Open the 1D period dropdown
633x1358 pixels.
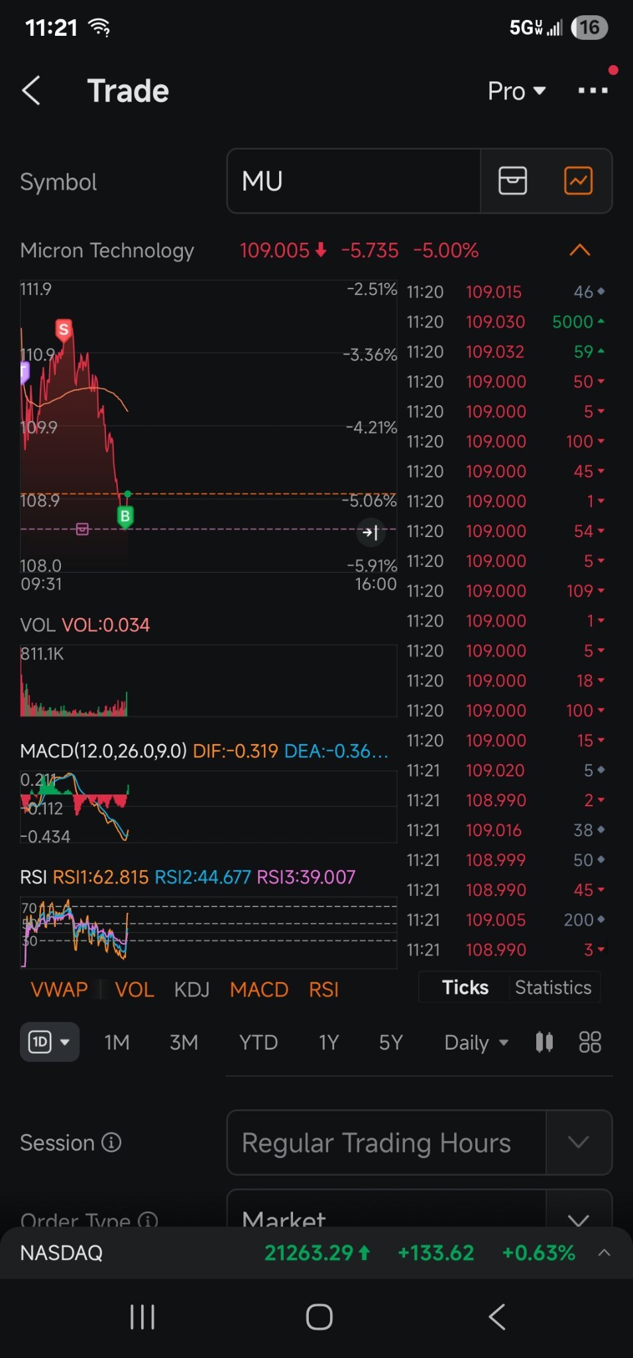pos(50,1042)
